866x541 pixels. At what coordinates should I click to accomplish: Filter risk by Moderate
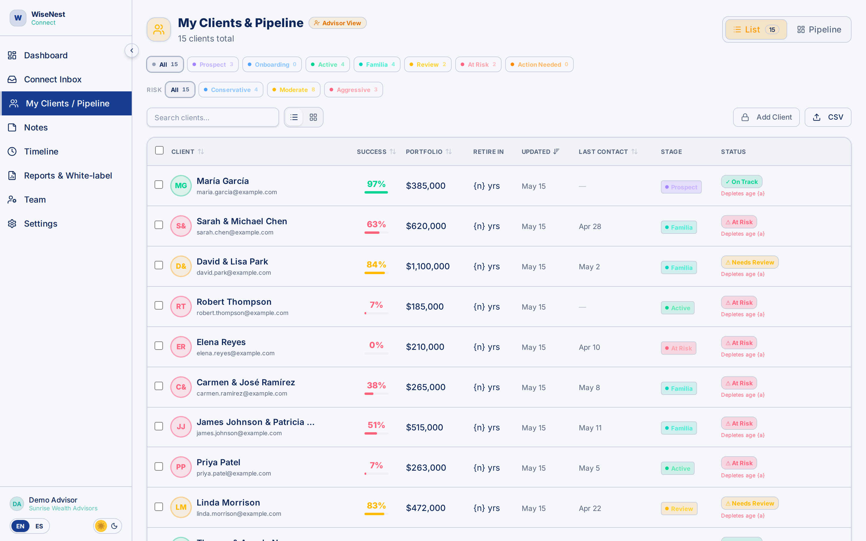(293, 90)
